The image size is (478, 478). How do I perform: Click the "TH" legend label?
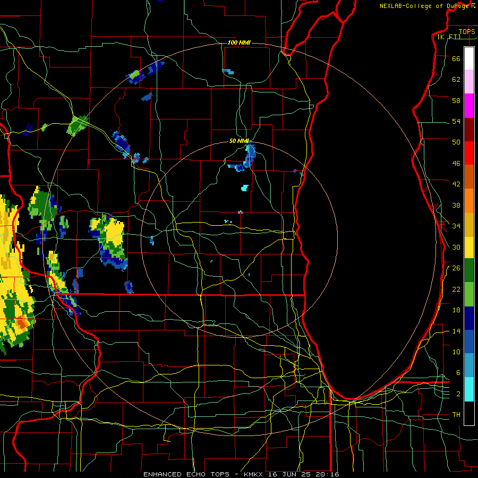(x=456, y=415)
